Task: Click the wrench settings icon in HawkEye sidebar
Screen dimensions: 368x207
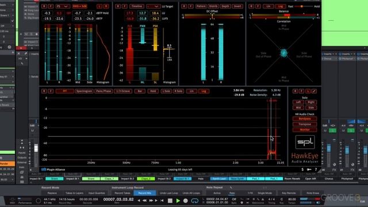Action: click(314, 91)
